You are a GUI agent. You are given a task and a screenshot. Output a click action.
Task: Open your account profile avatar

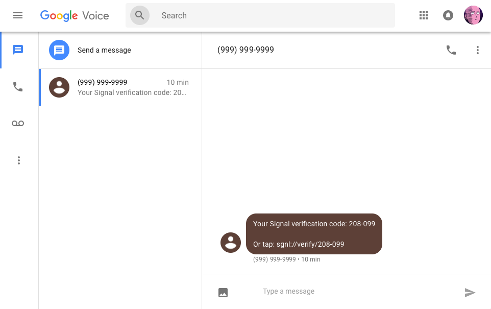[473, 15]
